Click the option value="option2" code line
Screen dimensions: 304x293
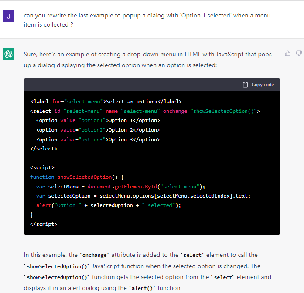(98, 130)
